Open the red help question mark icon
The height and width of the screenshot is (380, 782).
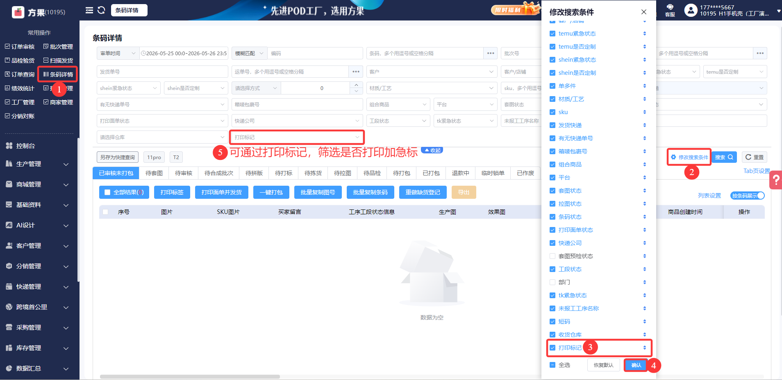pyautogui.click(x=776, y=180)
